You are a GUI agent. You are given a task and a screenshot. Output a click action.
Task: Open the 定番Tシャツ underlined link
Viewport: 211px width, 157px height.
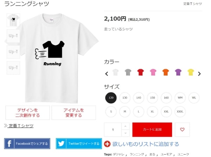pyautogui.click(x=20, y=126)
